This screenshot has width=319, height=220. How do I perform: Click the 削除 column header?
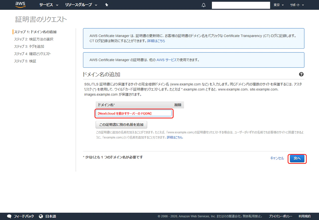point(178,105)
